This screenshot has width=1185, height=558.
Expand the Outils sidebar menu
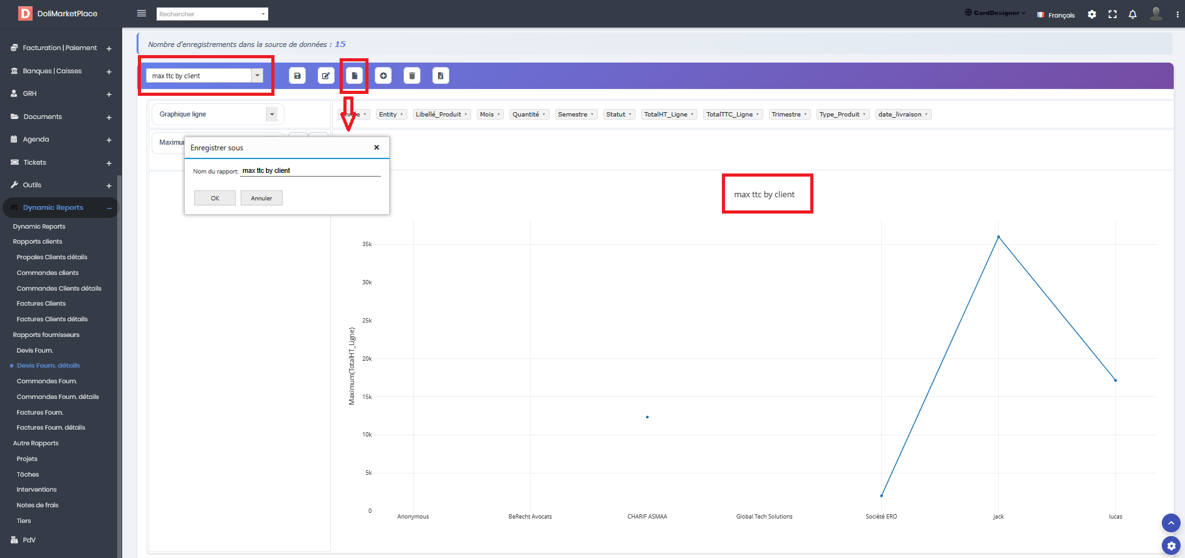tap(61, 185)
